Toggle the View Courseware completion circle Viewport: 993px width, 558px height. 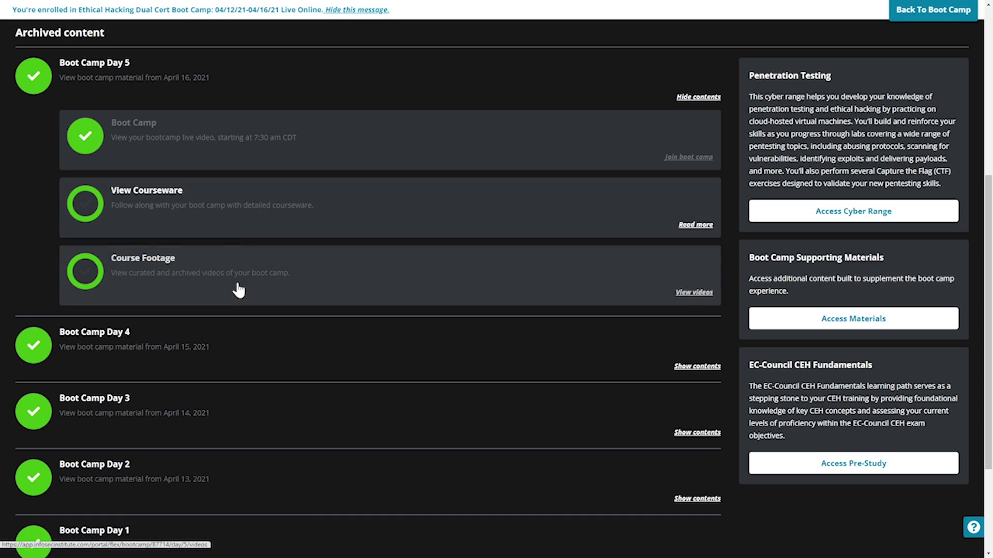tap(85, 204)
